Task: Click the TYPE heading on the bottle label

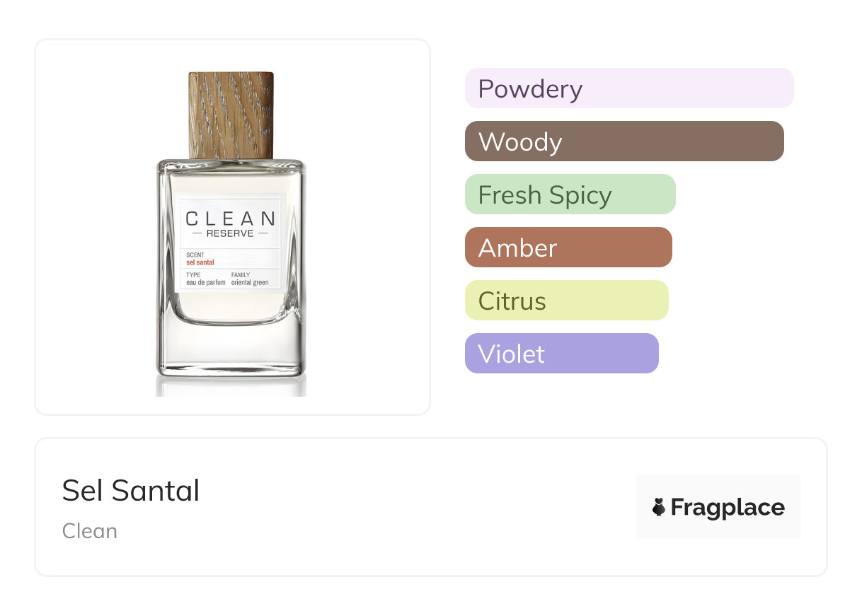Action: 193,274
